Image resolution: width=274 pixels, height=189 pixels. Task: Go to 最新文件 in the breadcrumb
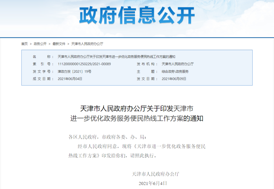click(x=59, y=44)
